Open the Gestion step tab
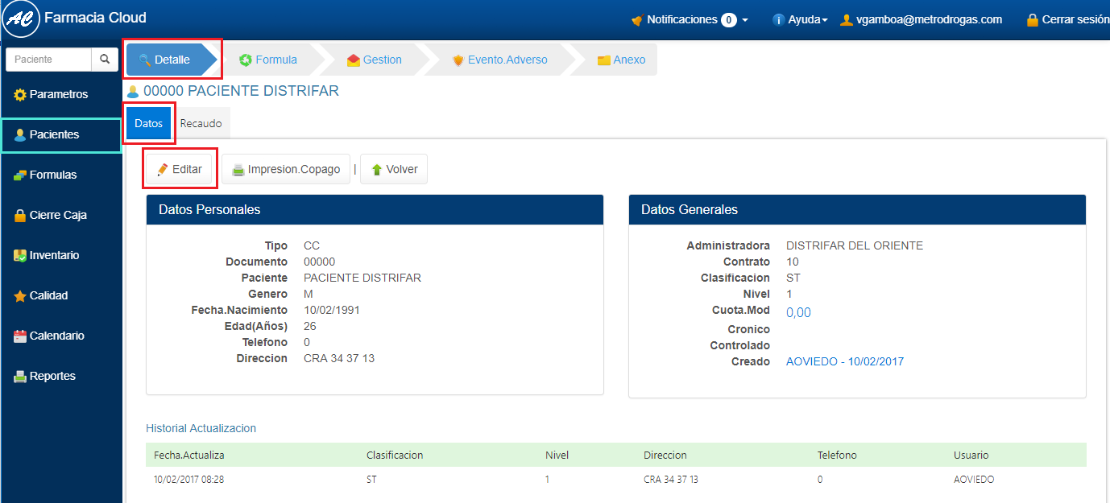The image size is (1110, 503). (x=374, y=60)
